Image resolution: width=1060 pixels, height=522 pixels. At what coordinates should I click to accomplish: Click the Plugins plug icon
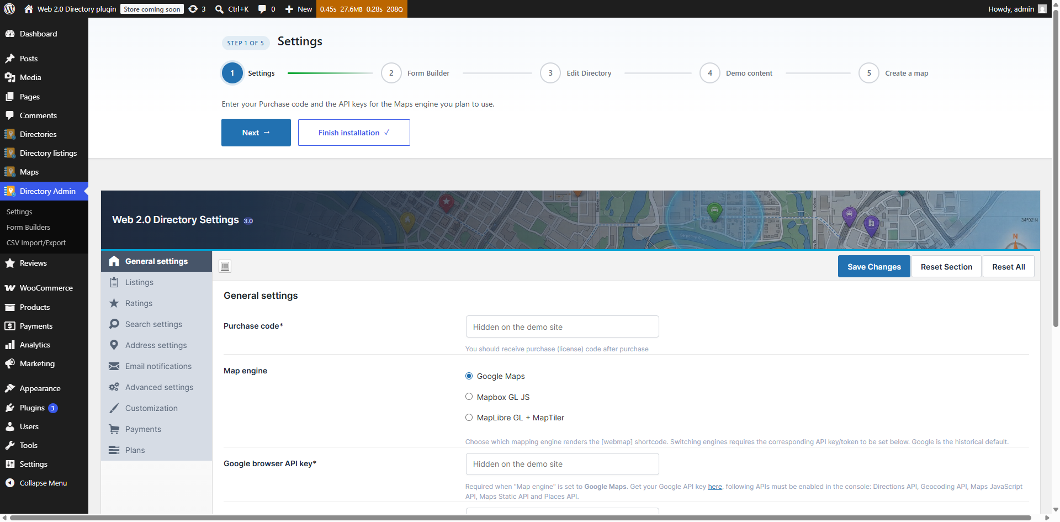pyautogui.click(x=10, y=408)
